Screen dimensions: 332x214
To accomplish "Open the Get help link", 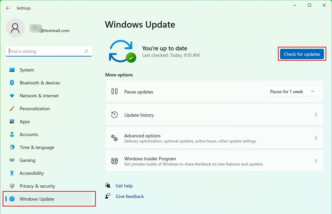I will pyautogui.click(x=124, y=186).
